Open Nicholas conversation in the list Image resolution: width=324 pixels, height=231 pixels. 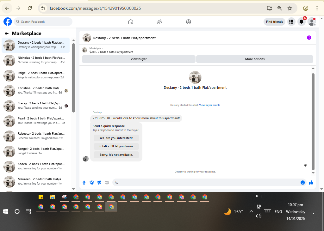tap(35, 60)
